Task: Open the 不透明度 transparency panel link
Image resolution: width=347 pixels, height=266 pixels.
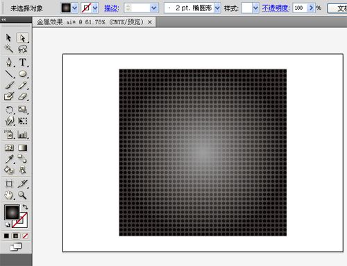Action: (x=276, y=8)
